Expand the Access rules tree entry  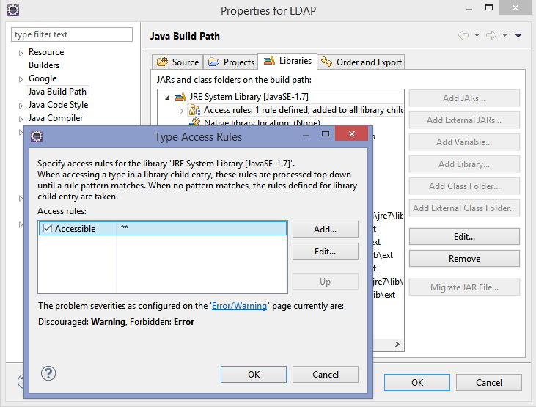tap(182, 111)
